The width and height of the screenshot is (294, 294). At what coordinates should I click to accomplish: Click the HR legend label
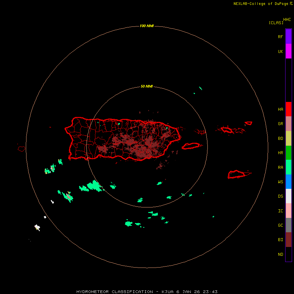coord(280,153)
